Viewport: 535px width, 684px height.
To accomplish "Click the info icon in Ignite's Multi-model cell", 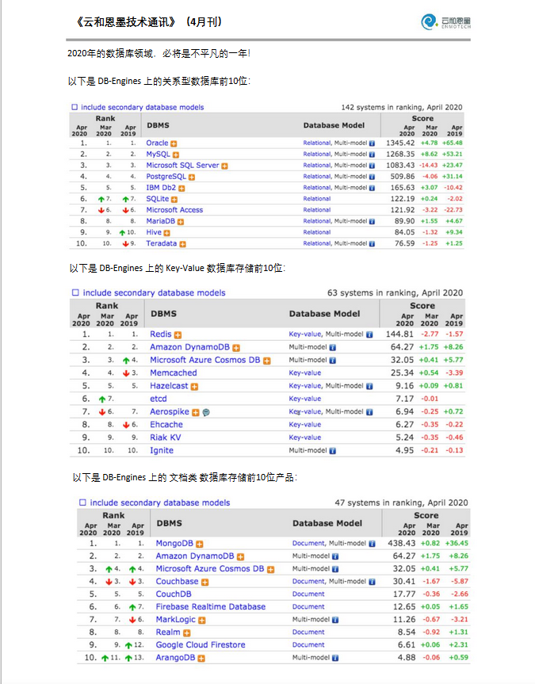I will (x=333, y=451).
